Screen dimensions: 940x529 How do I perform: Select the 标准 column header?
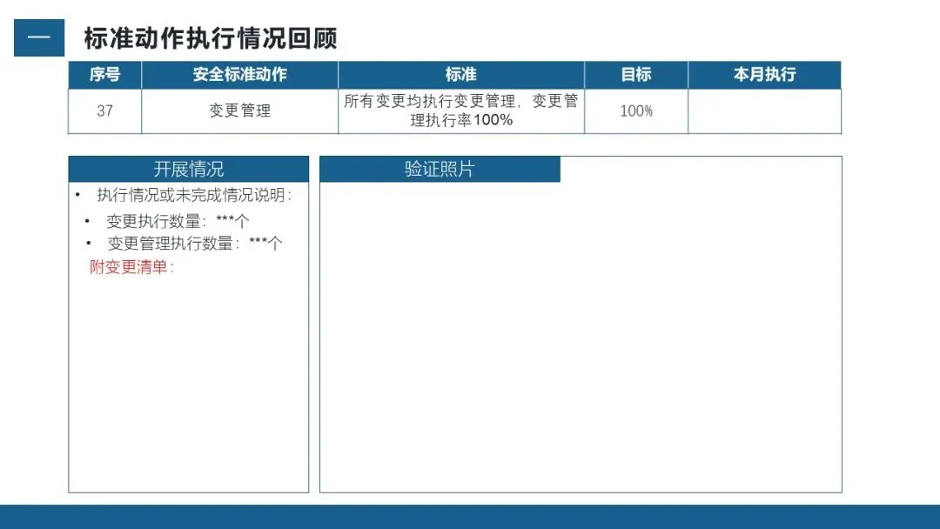point(461,74)
